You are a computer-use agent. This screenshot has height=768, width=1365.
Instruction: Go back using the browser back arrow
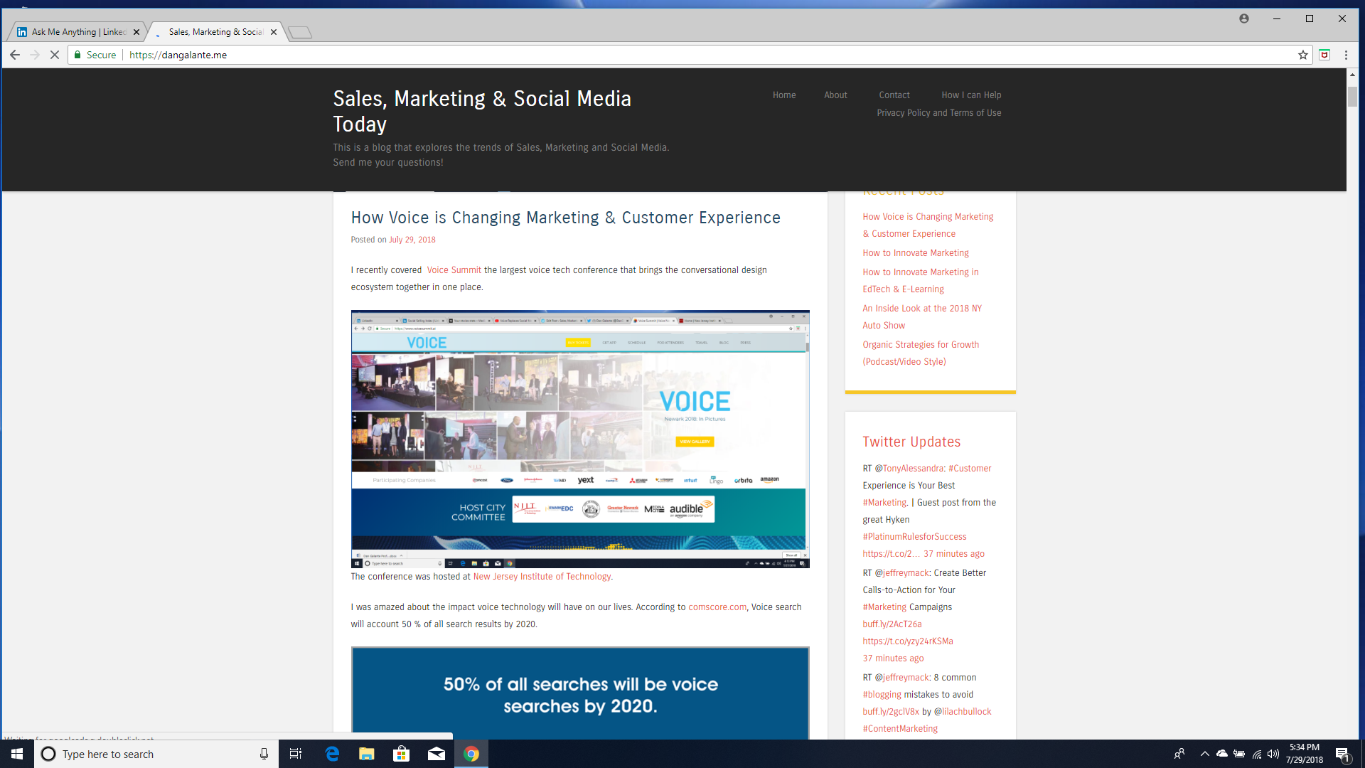point(15,55)
